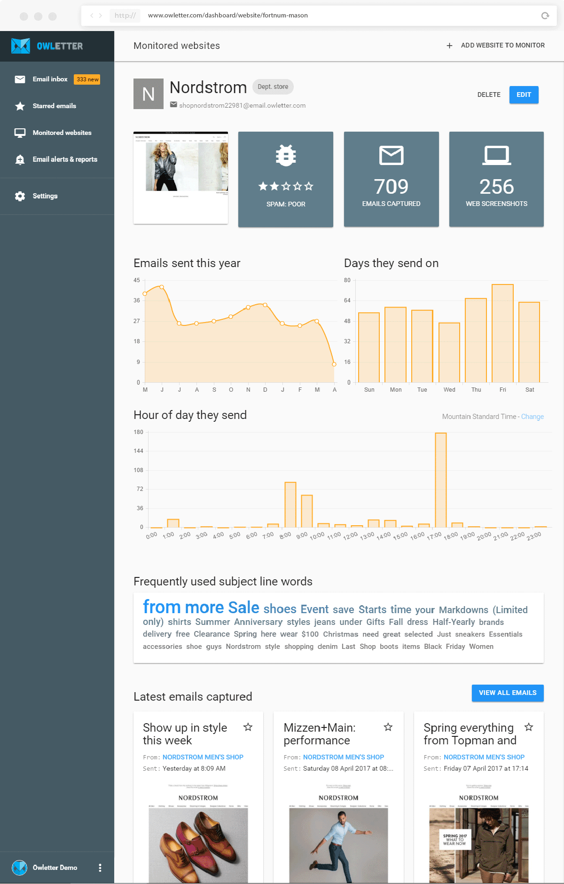Open the Owletter Demo three-dot menu
The image size is (564, 884).
tap(100, 868)
